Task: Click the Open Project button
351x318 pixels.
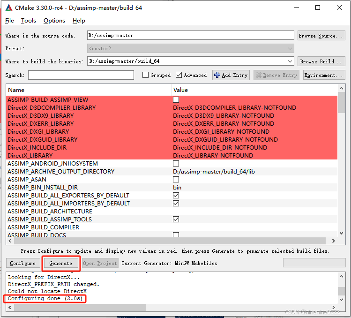Action: pos(100,263)
